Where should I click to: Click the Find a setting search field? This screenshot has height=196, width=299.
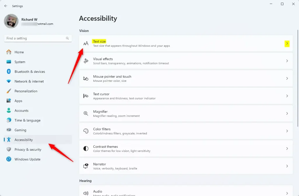(x=38, y=38)
